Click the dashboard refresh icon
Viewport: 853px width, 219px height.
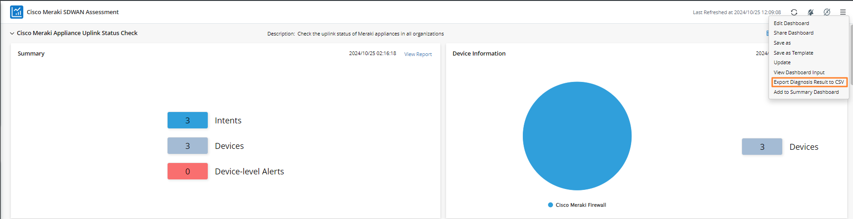point(794,12)
